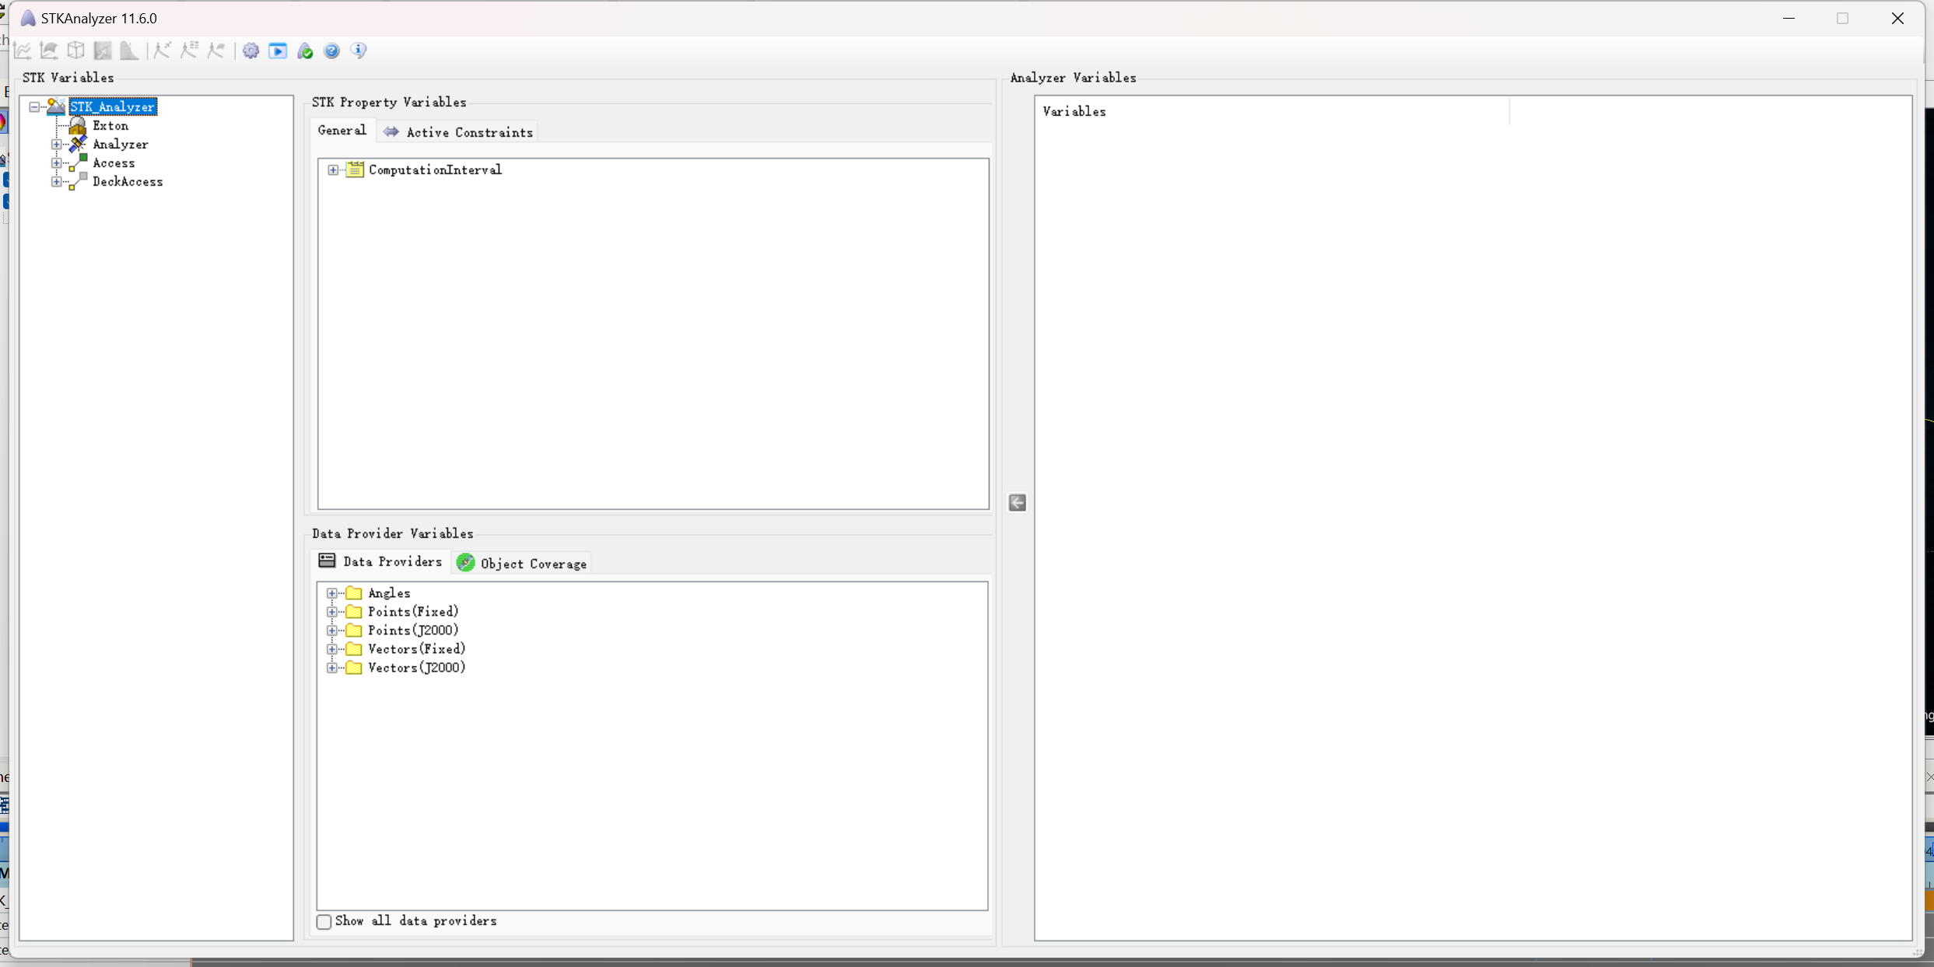Switch to the Object Coverage tab
The width and height of the screenshot is (1934, 967).
(532, 563)
